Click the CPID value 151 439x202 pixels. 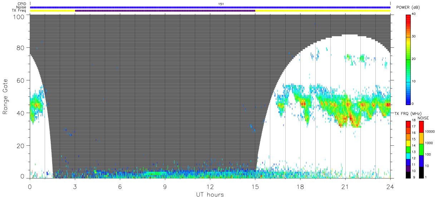click(221, 4)
